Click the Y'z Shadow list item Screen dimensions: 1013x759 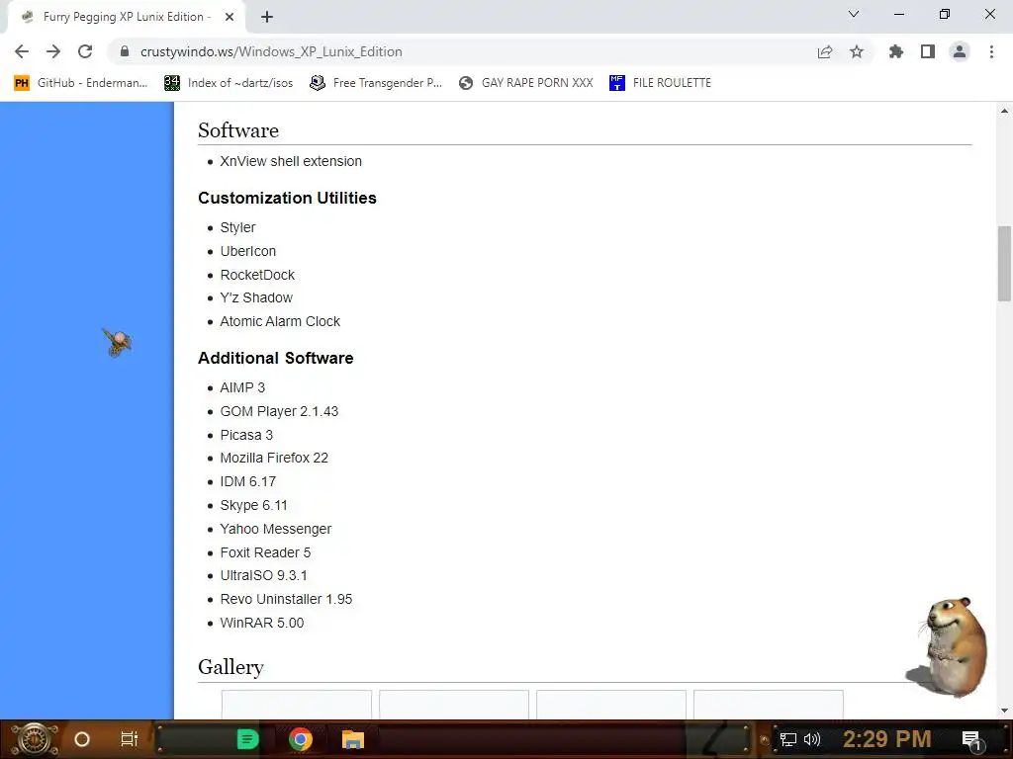click(256, 297)
